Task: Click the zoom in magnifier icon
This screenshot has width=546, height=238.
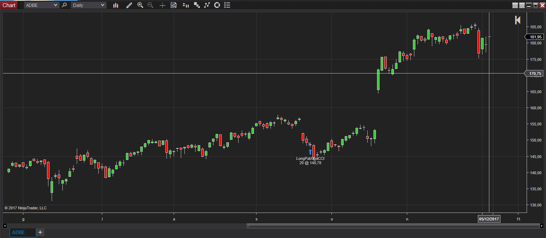Action: coord(140,5)
